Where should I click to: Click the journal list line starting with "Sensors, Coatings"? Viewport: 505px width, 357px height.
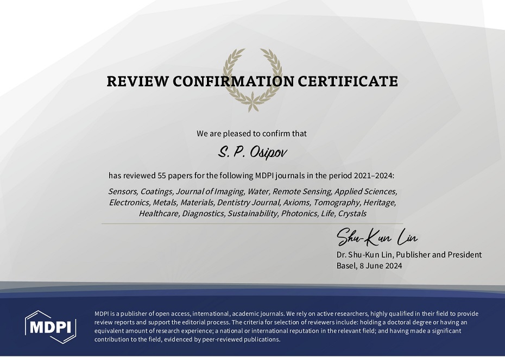[252, 191]
